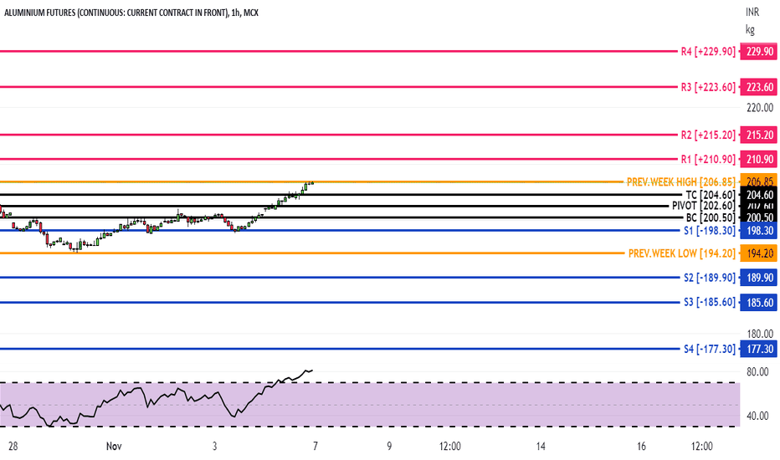The width and height of the screenshot is (780, 460).
Task: Click the latest candlestick near the weekly high
Action: point(310,182)
